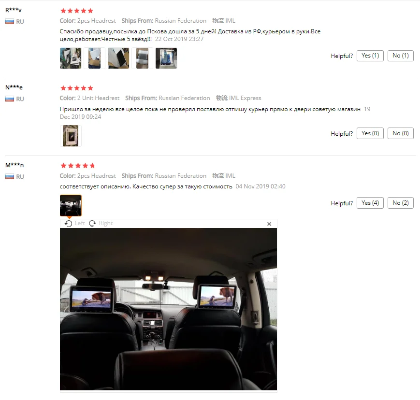420x400 pixels.
Task: Select M***n's car interior thumbnail
Action: 71,205
